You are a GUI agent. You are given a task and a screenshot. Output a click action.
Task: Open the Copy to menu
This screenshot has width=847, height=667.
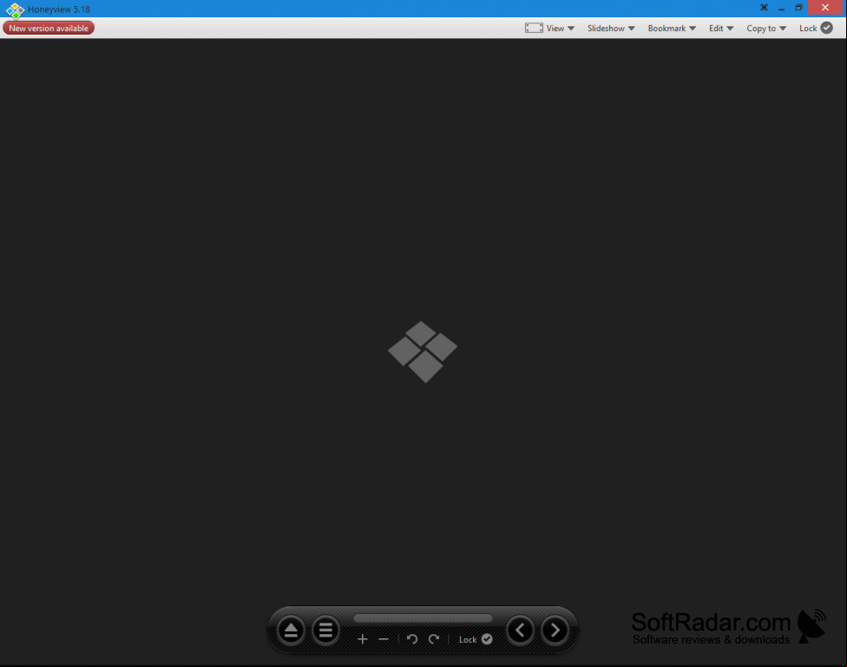[761, 28]
